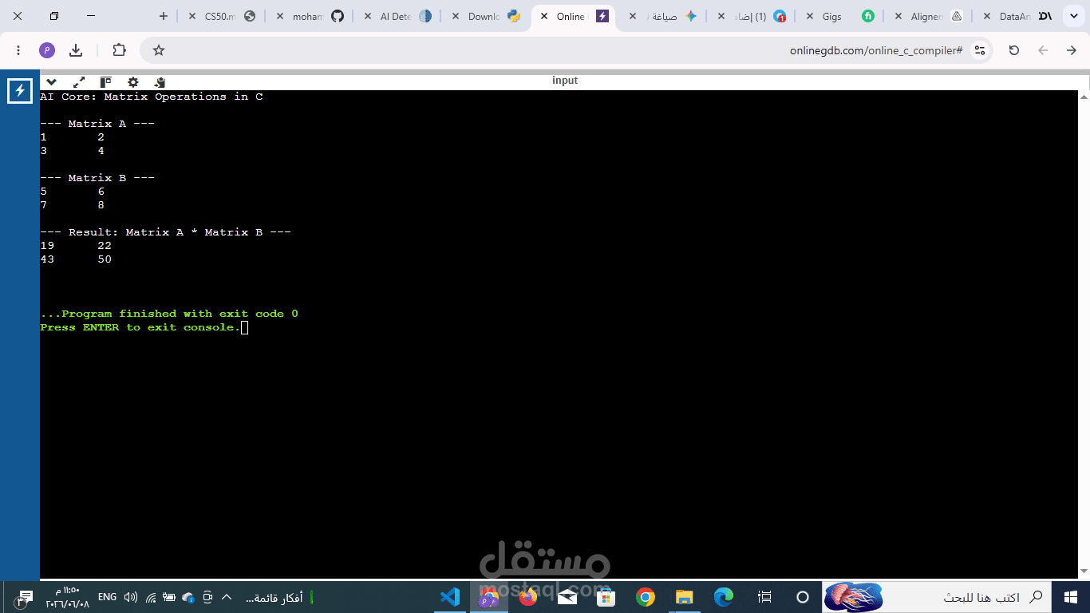Screen dimensions: 1090x613
Task: Click the Windows search box
Action: pyautogui.click(x=937, y=597)
